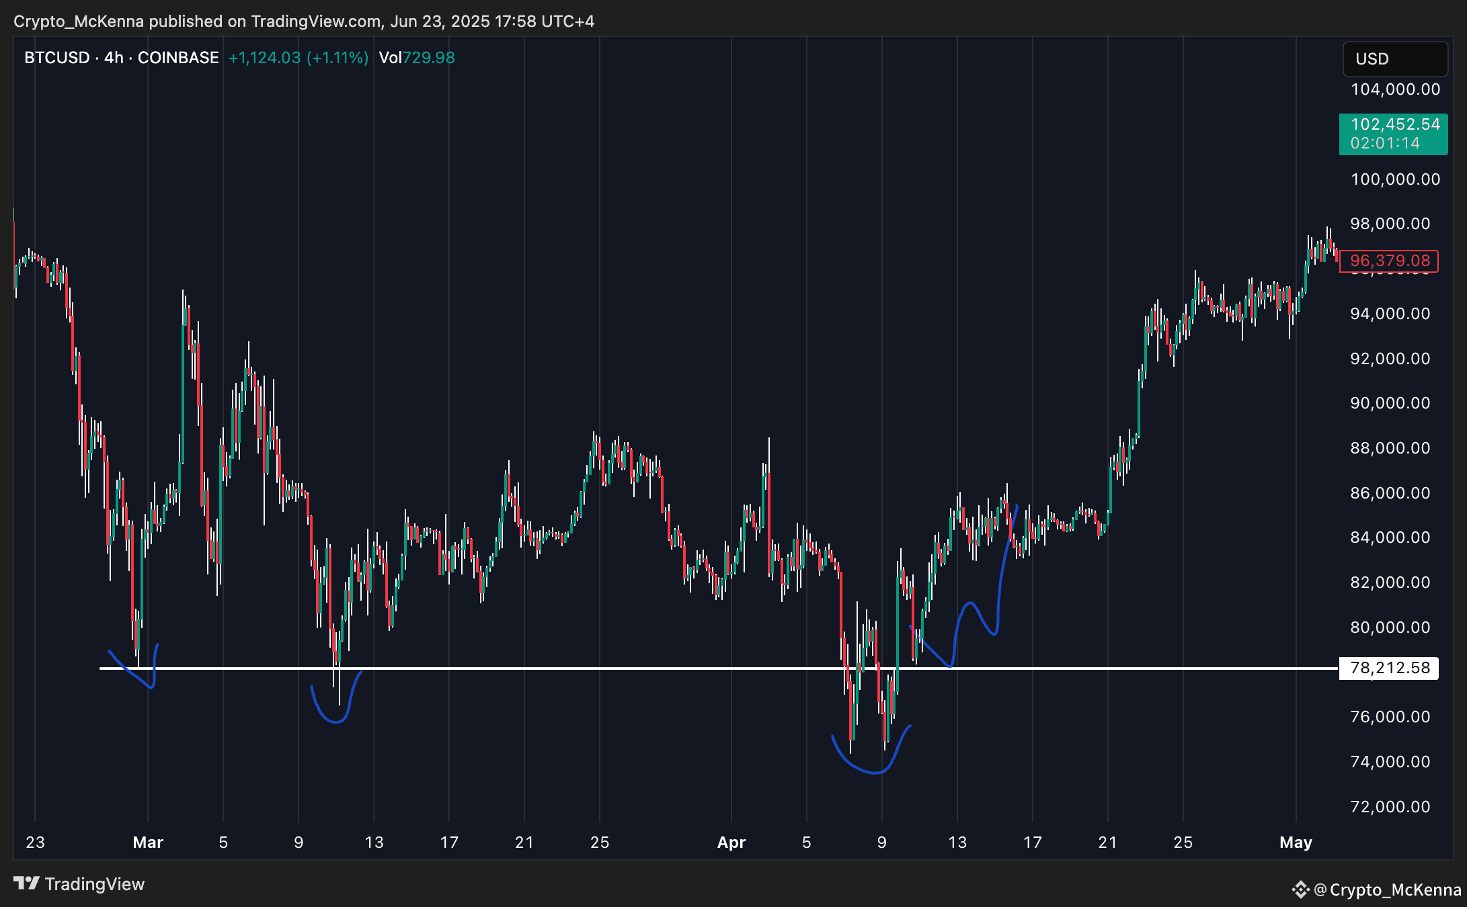
Task: Open the USD currency selector
Action: [1395, 59]
